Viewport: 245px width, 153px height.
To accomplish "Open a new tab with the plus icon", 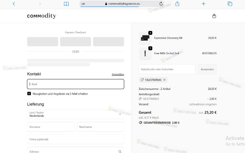I will 203,4.
